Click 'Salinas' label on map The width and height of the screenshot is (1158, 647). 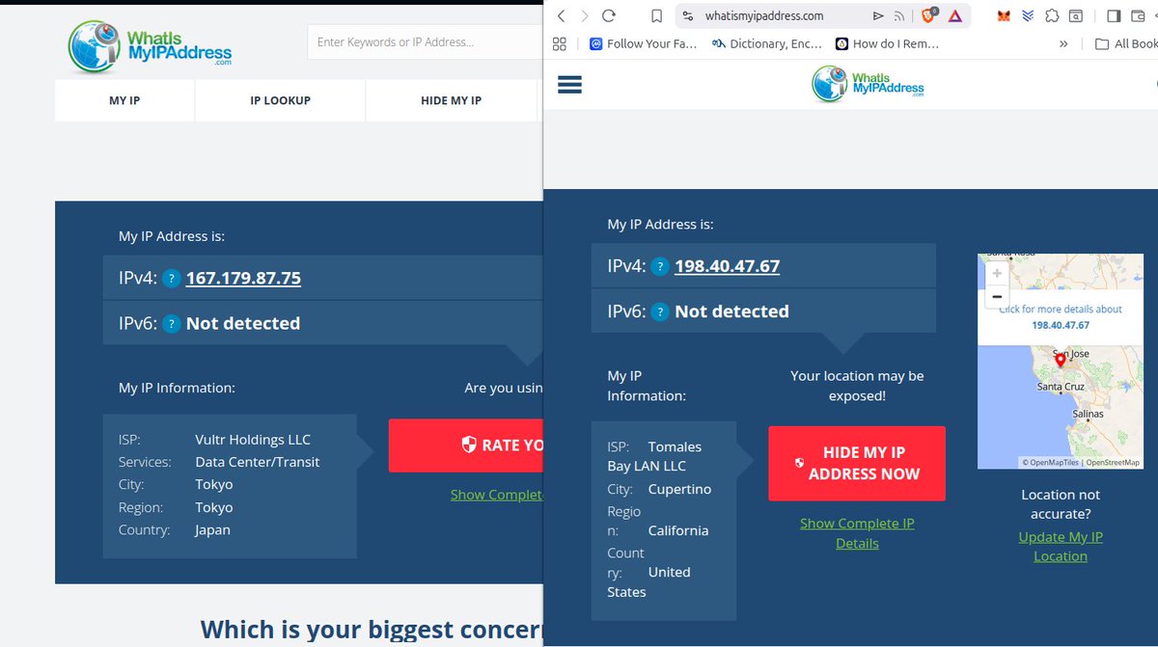1088,414
